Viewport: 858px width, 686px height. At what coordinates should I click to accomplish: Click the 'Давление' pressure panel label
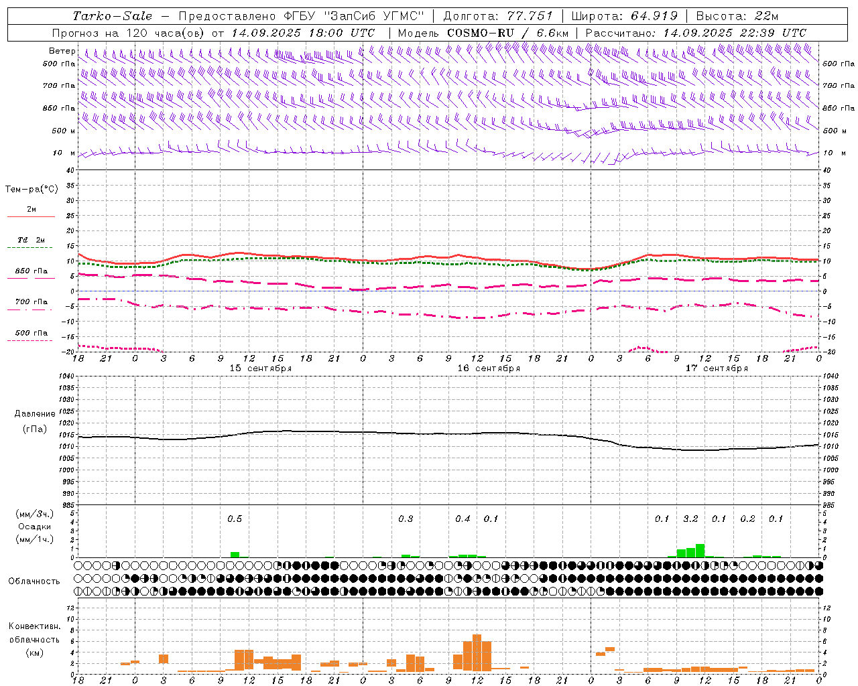tap(35, 414)
